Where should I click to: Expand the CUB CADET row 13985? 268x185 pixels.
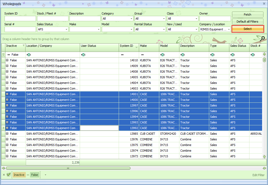tap(7, 134)
